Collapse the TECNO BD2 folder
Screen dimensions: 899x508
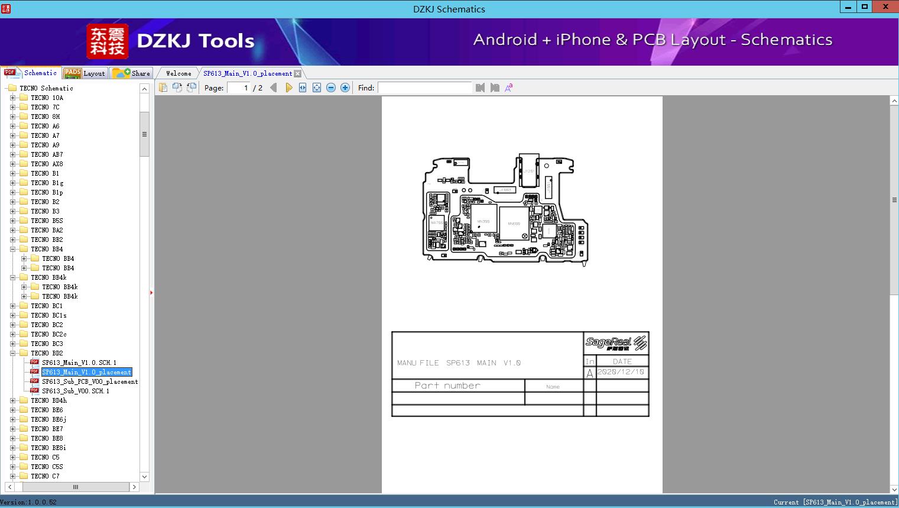pyautogui.click(x=13, y=353)
